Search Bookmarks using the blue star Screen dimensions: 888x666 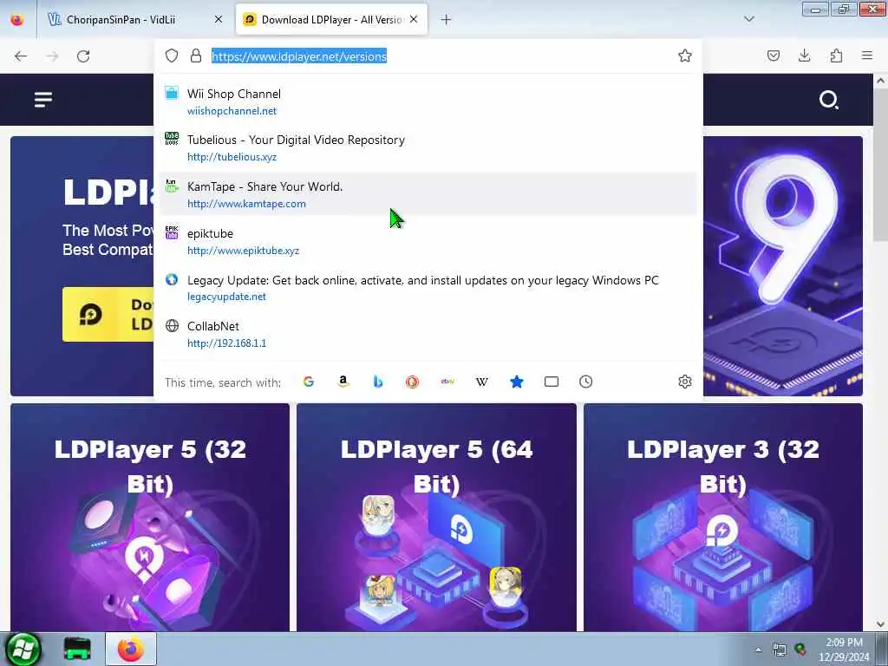(x=517, y=382)
